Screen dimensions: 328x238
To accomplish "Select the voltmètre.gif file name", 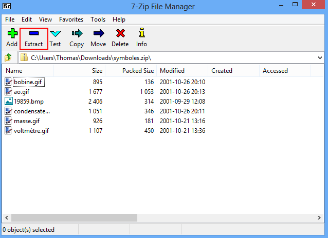I will point(31,131).
